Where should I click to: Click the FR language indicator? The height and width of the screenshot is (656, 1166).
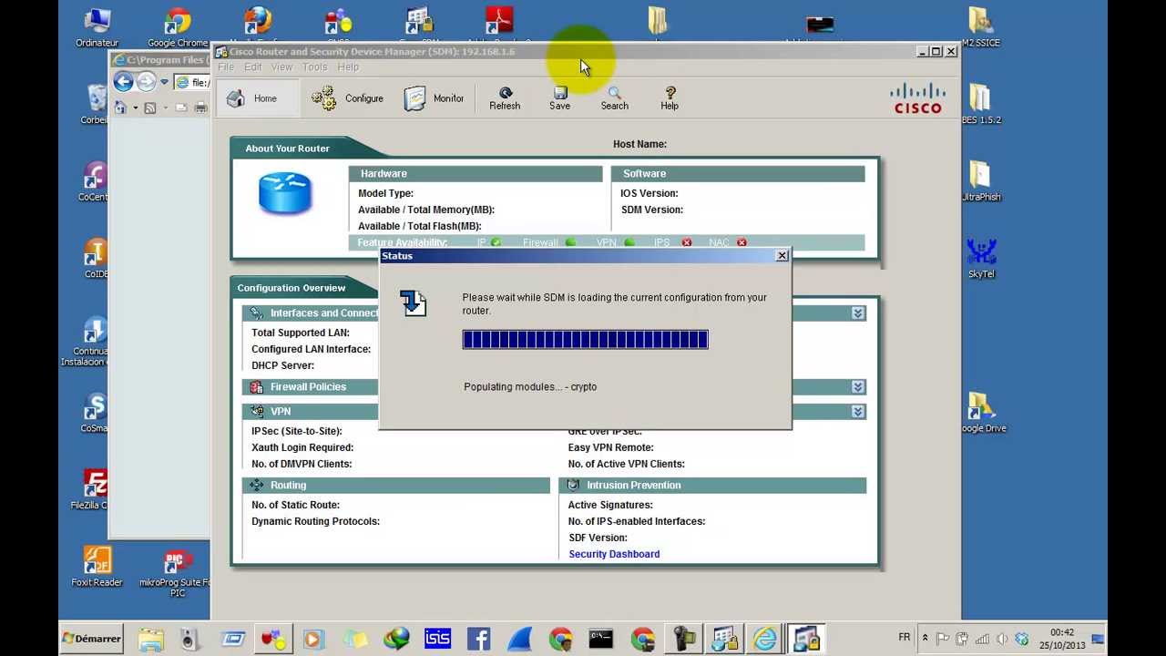pos(905,638)
